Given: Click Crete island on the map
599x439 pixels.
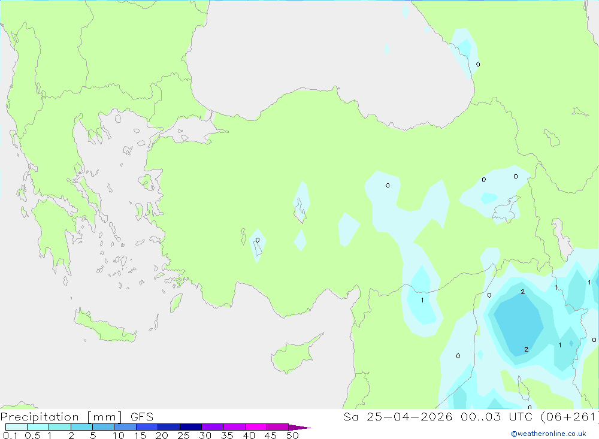Looking at the screenshot, I should click(x=105, y=327).
